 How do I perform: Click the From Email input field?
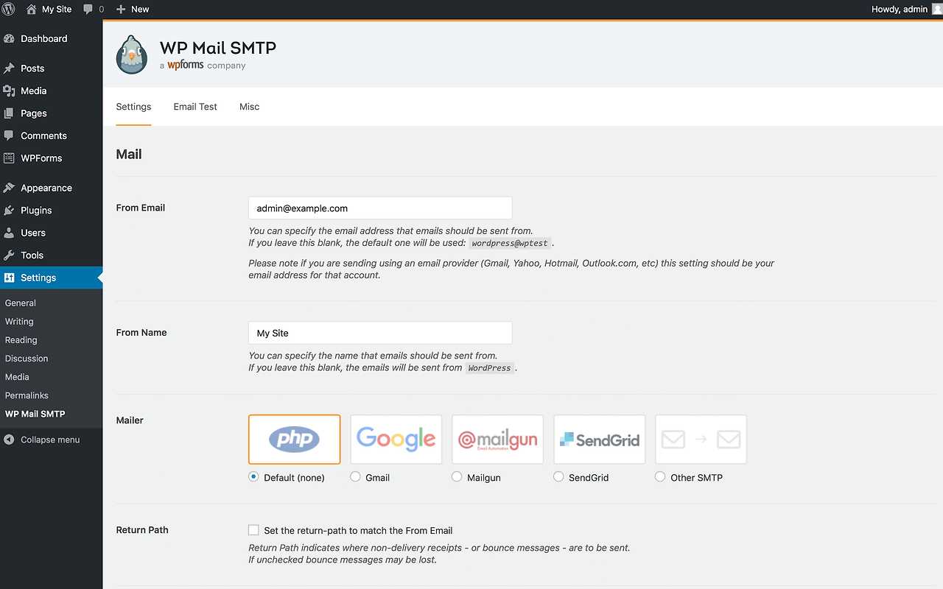tap(379, 208)
